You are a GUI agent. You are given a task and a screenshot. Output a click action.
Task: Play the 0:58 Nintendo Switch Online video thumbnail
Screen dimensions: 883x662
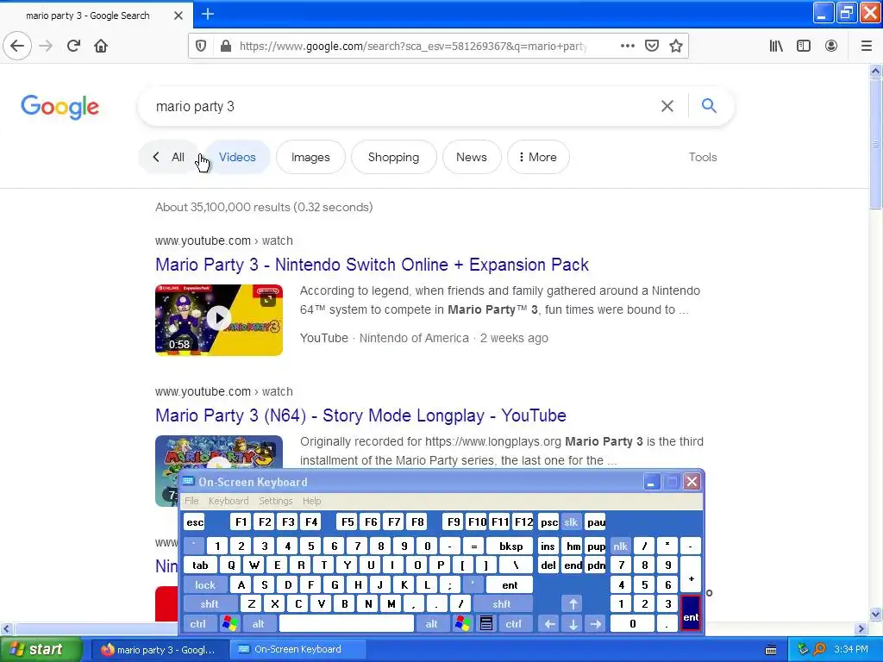click(219, 320)
